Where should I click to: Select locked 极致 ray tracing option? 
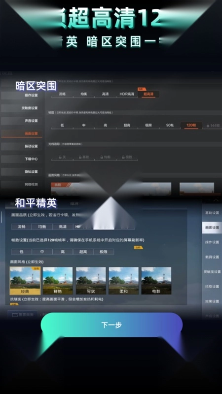coord(127,157)
